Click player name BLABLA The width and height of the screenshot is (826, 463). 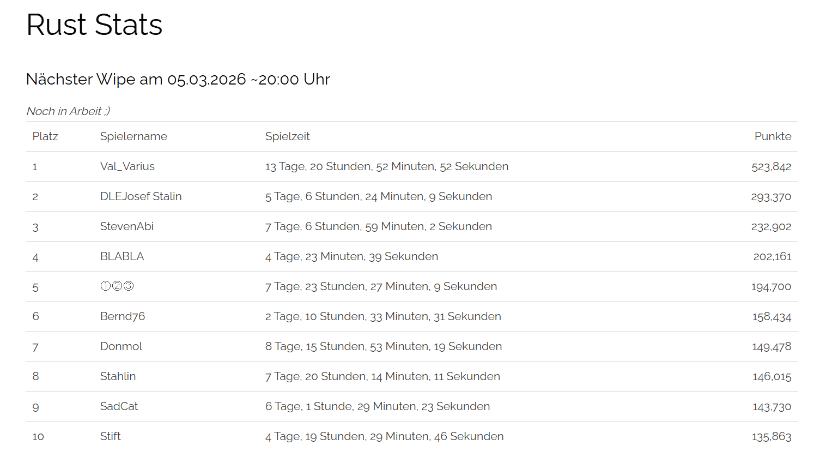click(122, 256)
